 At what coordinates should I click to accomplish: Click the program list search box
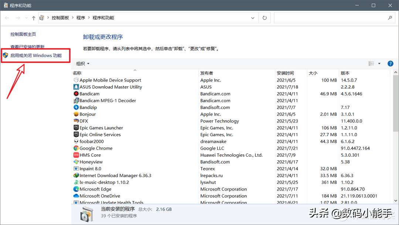(334, 18)
